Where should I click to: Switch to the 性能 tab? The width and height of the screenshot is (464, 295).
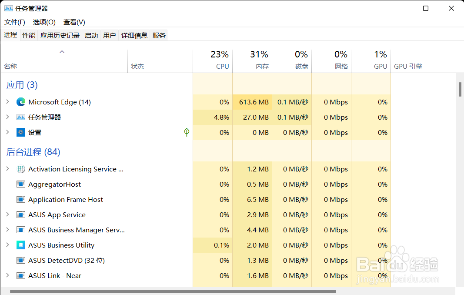(29, 36)
